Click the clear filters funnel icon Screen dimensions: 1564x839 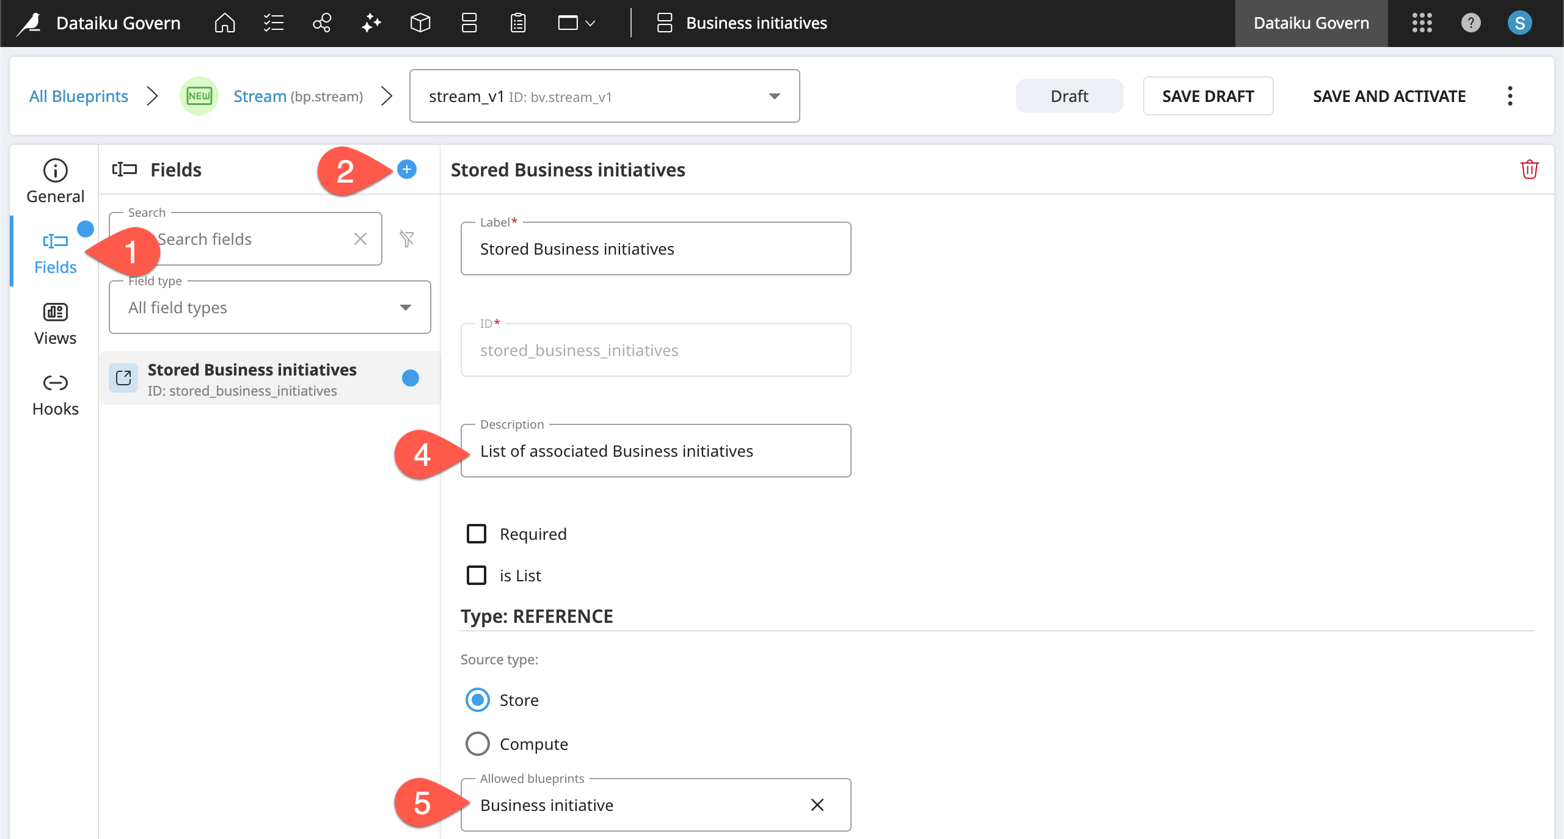(407, 239)
